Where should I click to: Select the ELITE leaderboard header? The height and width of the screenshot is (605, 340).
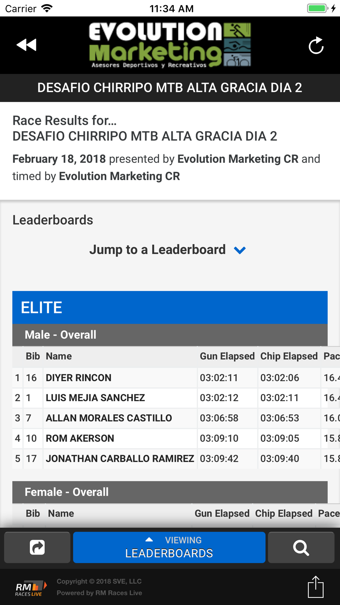tap(170, 307)
